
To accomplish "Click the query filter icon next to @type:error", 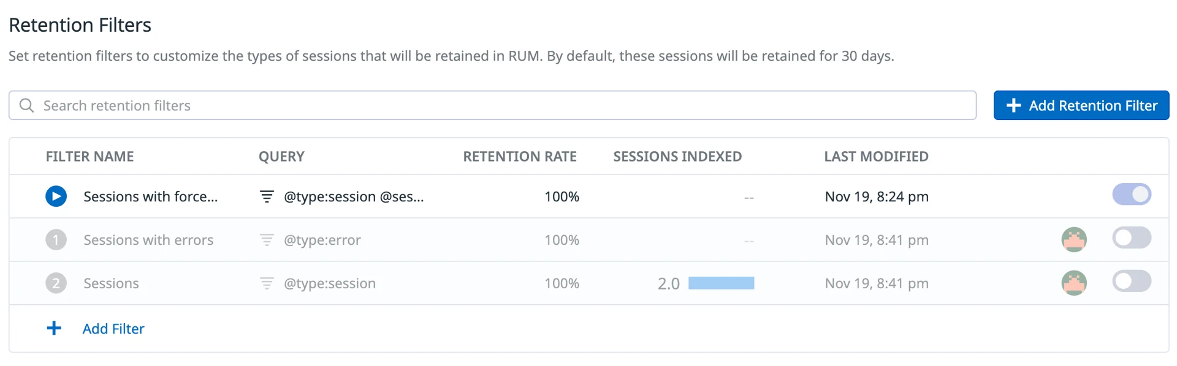I will (x=267, y=240).
